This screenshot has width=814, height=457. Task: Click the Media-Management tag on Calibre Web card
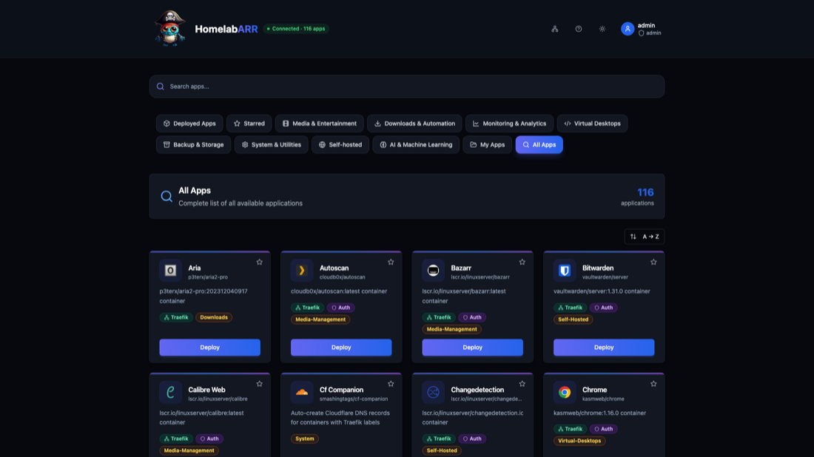point(189,451)
